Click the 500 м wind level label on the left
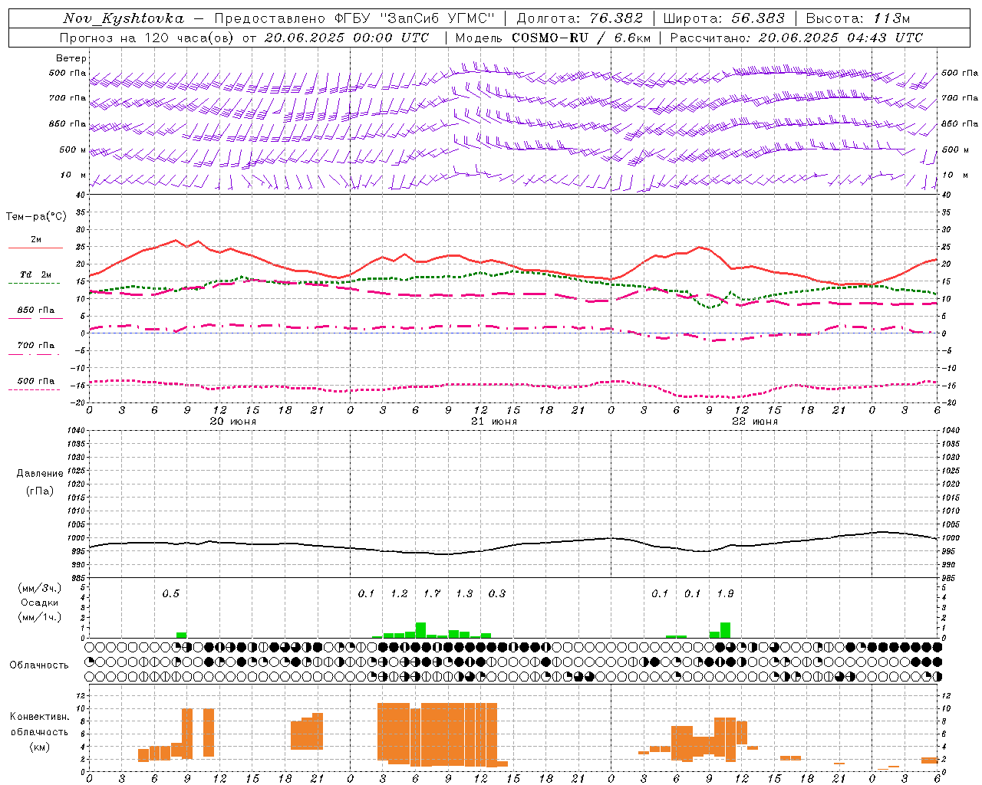The image size is (982, 785). coord(73,149)
